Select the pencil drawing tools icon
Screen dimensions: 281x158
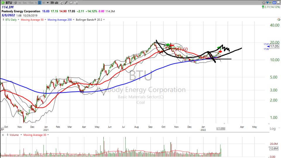point(66,3)
